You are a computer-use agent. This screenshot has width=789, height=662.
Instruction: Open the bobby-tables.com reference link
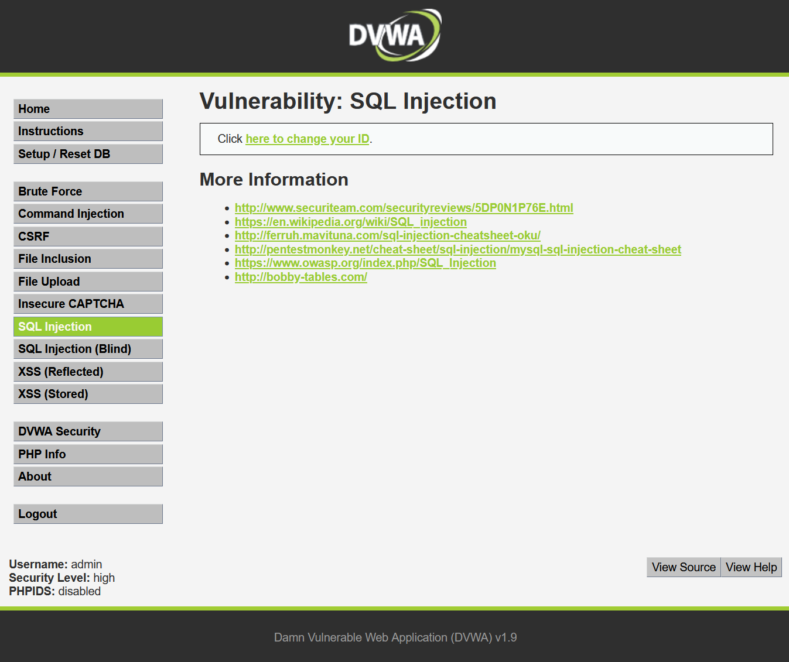pyautogui.click(x=300, y=277)
